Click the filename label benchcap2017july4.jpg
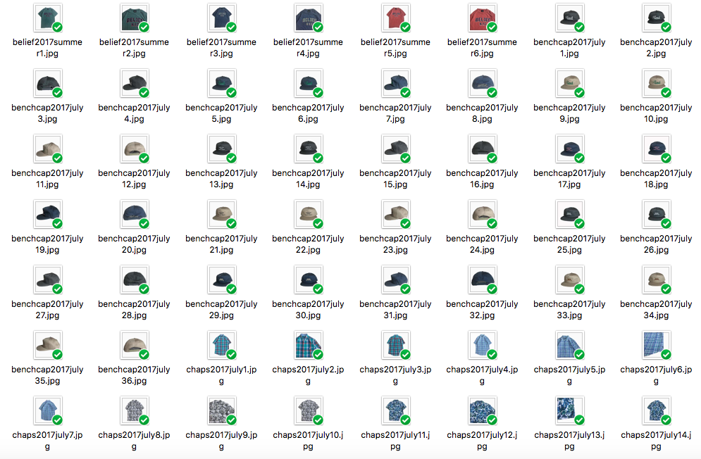The image size is (701, 459). pyautogui.click(x=134, y=113)
